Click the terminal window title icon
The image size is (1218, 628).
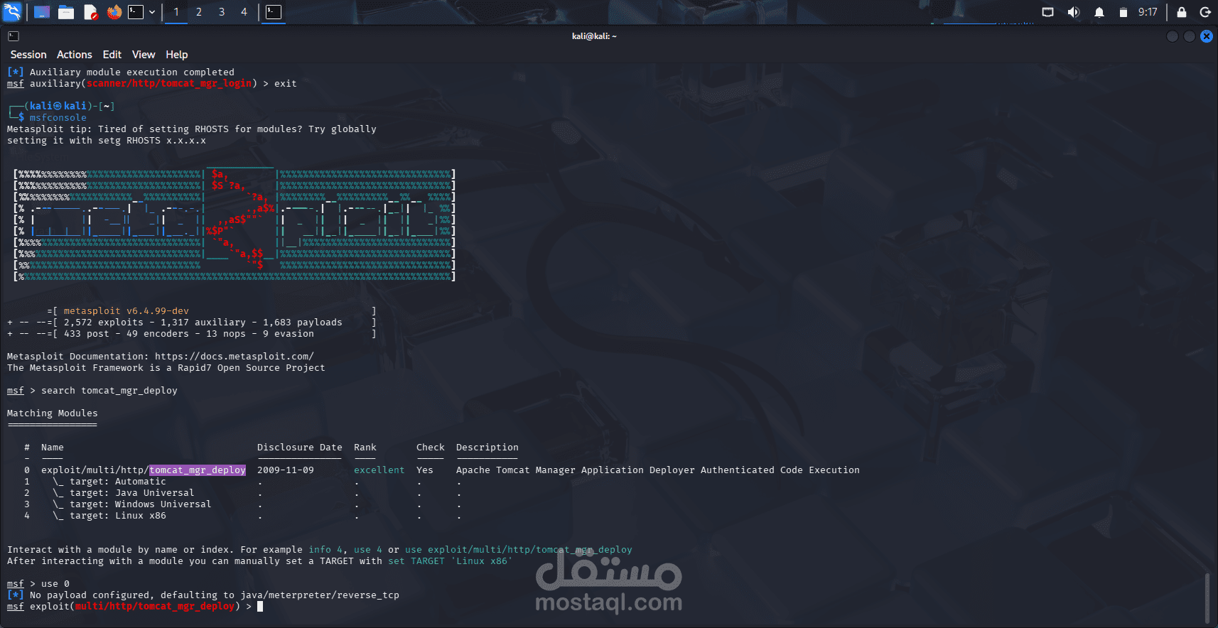[14, 36]
